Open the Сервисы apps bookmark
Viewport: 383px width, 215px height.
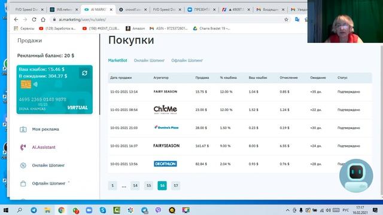24,29
